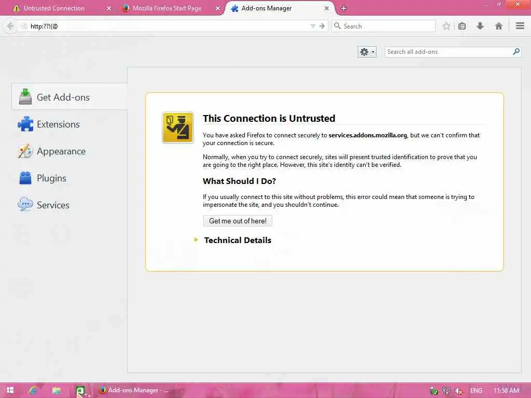Click the Plugins blue brick icon
The width and height of the screenshot is (531, 398).
pyautogui.click(x=25, y=178)
